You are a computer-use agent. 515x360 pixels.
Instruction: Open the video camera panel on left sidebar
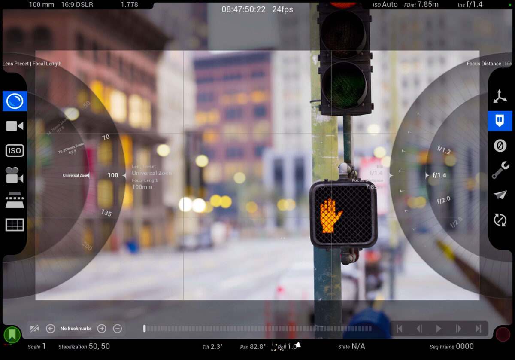pyautogui.click(x=15, y=125)
